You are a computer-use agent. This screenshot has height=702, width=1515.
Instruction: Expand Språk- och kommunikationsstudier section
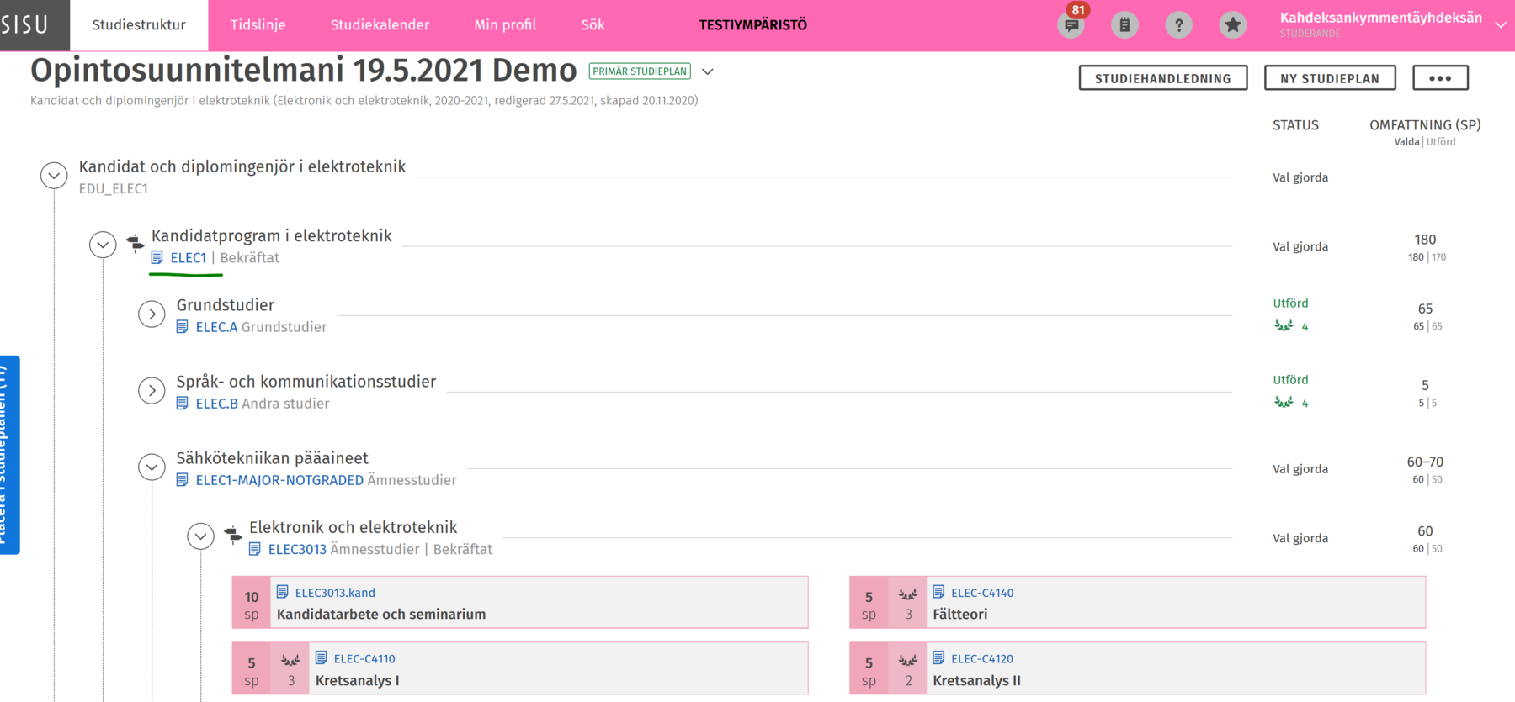click(151, 390)
